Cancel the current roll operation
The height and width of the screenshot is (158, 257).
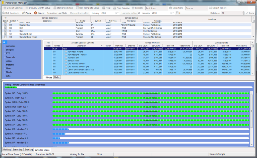39,13
